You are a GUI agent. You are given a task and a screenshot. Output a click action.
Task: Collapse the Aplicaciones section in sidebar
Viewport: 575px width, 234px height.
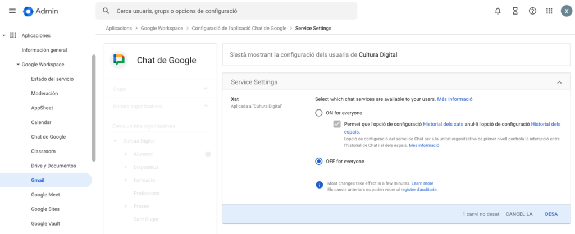4,35
